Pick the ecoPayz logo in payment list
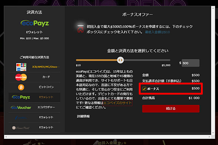Screen dimensions: 218x145 pyautogui.click(x=21, y=97)
